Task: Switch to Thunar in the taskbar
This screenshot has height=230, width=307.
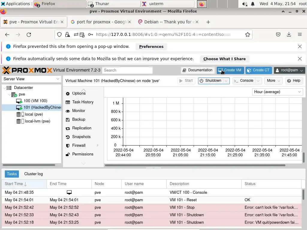Action: tap(114, 4)
